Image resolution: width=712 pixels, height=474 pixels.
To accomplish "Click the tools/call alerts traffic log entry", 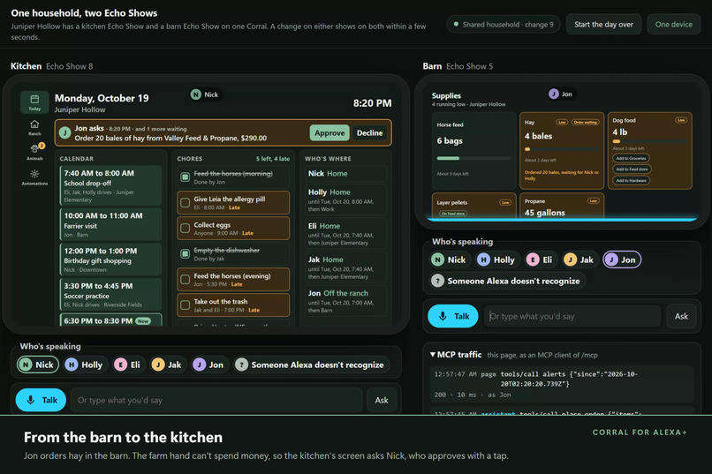I will 562,384.
